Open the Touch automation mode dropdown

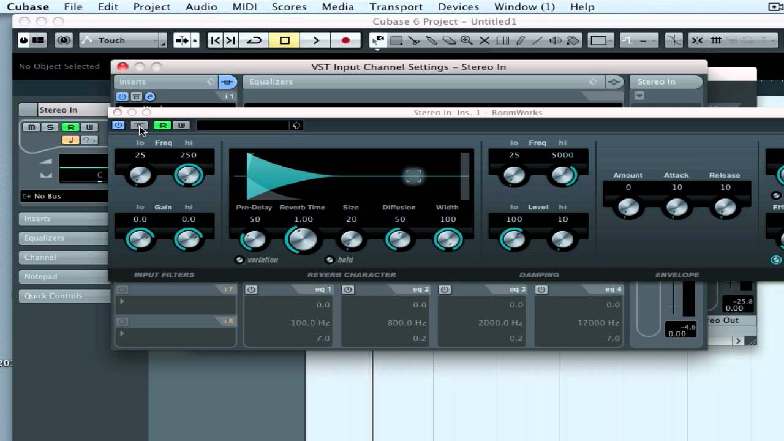point(123,40)
